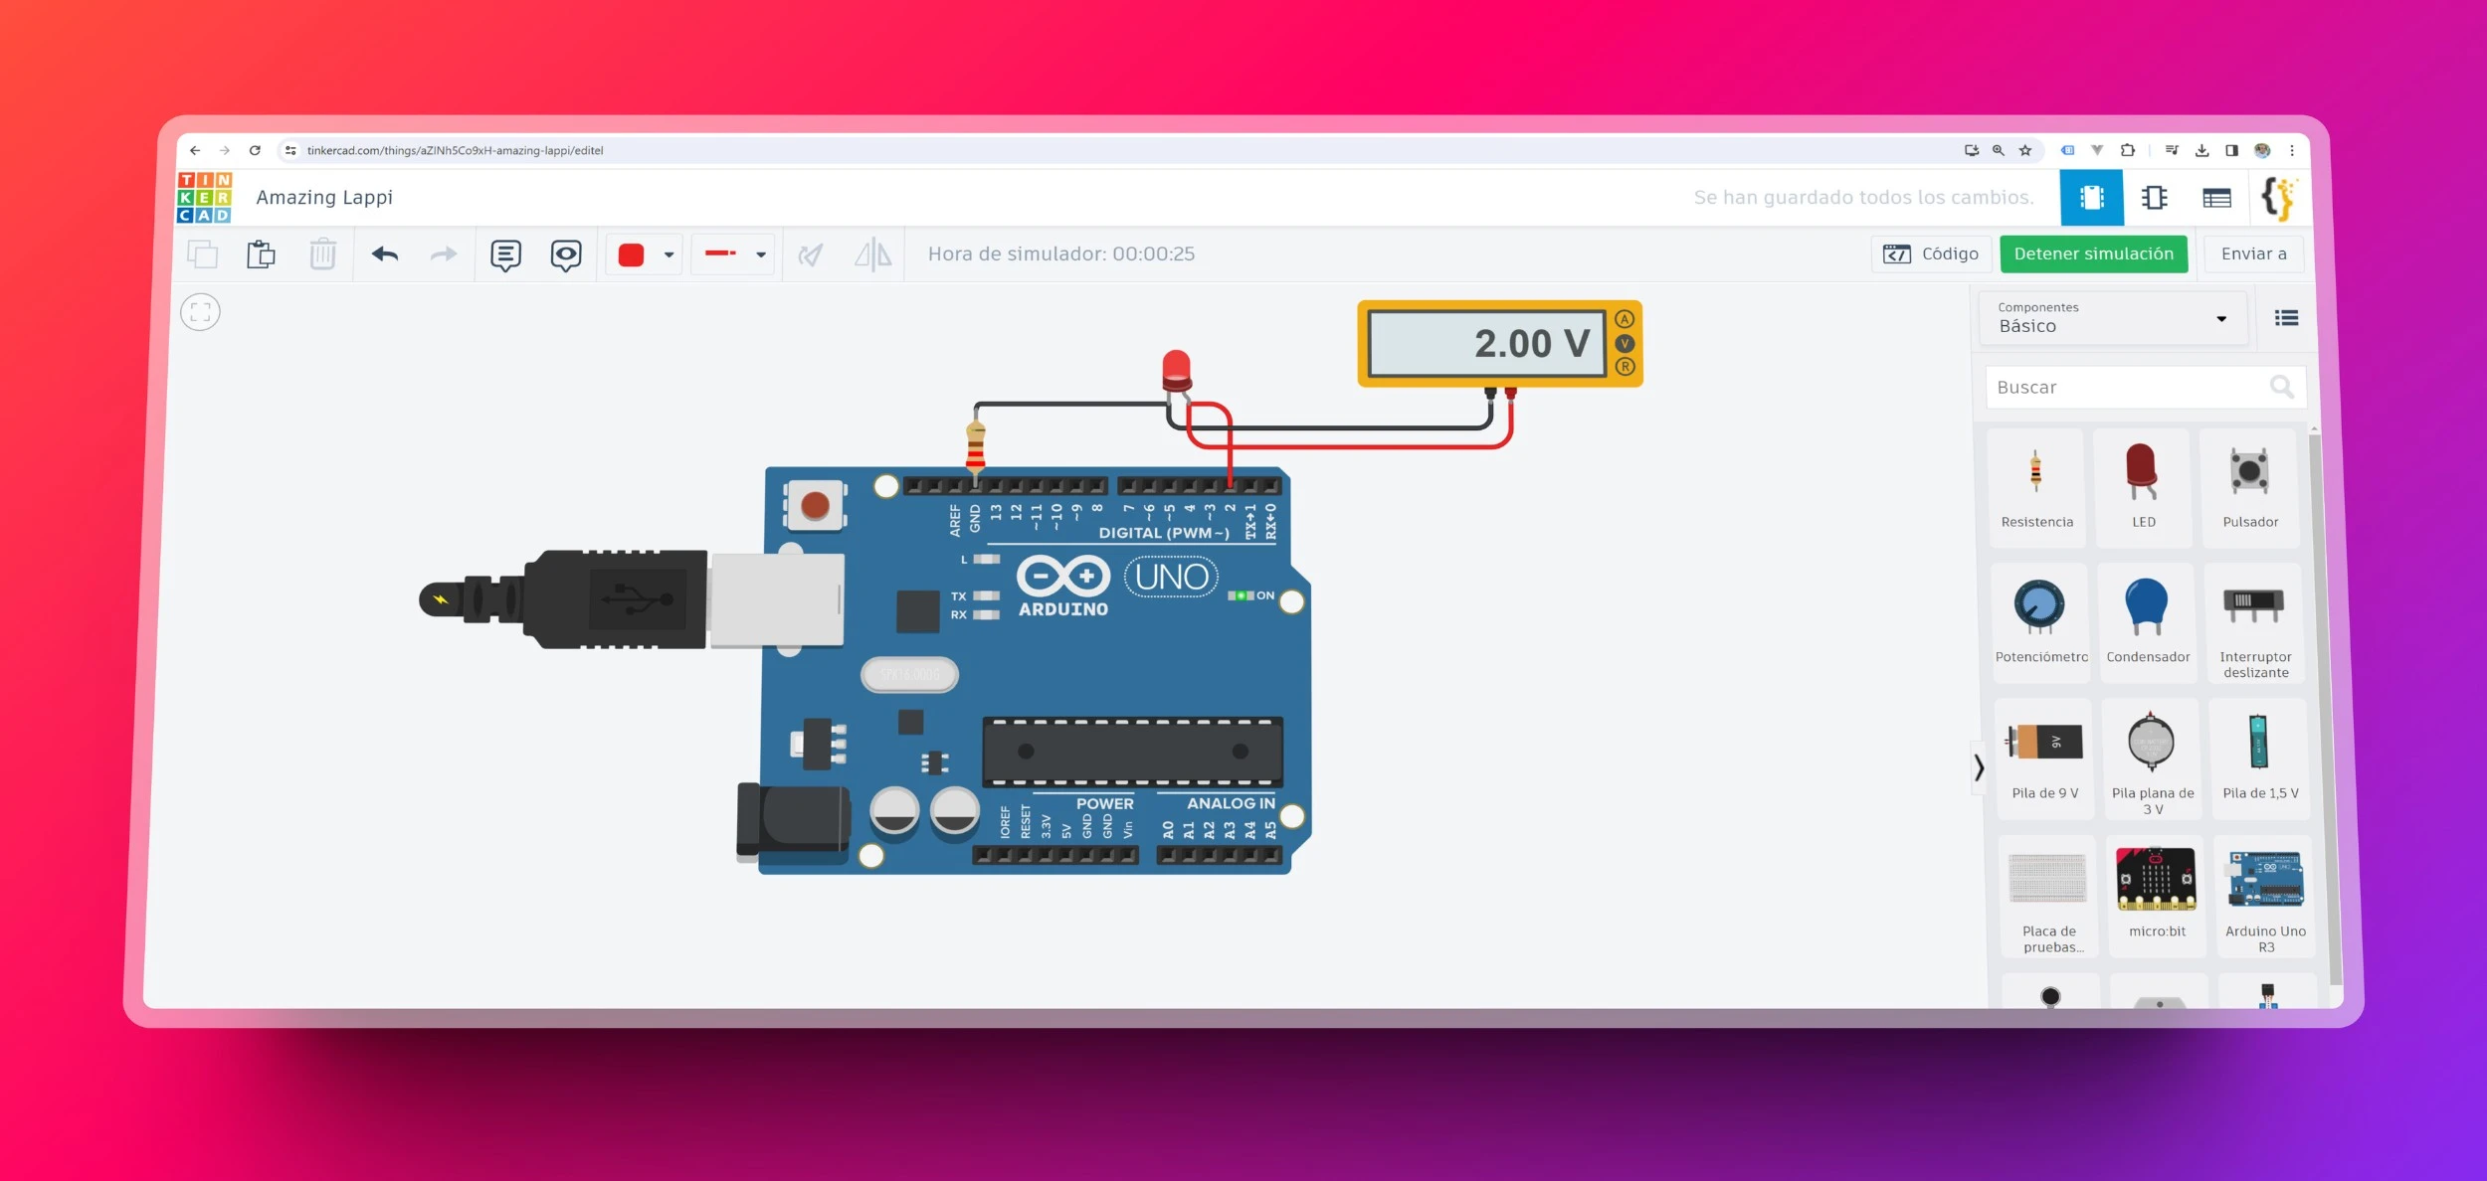
Task: Select the Pila plana de 3 V
Action: 2152,759
